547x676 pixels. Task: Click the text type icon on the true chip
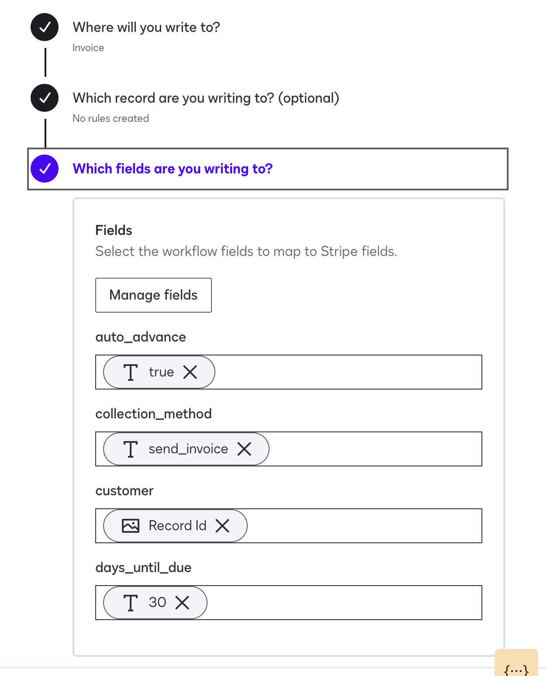click(x=131, y=372)
